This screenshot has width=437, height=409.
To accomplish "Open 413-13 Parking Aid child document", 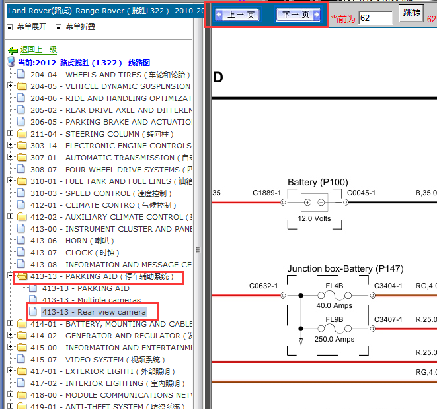I will click(x=86, y=288).
